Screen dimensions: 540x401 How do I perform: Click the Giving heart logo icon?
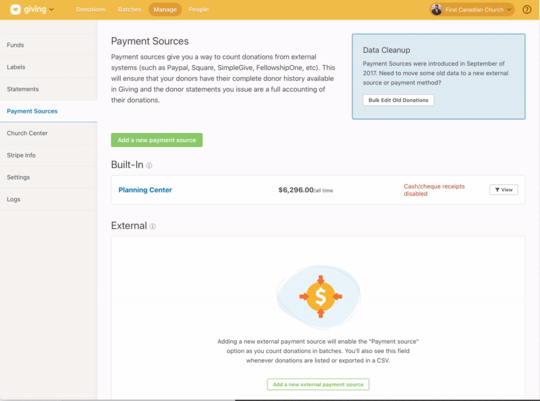tap(15, 9)
